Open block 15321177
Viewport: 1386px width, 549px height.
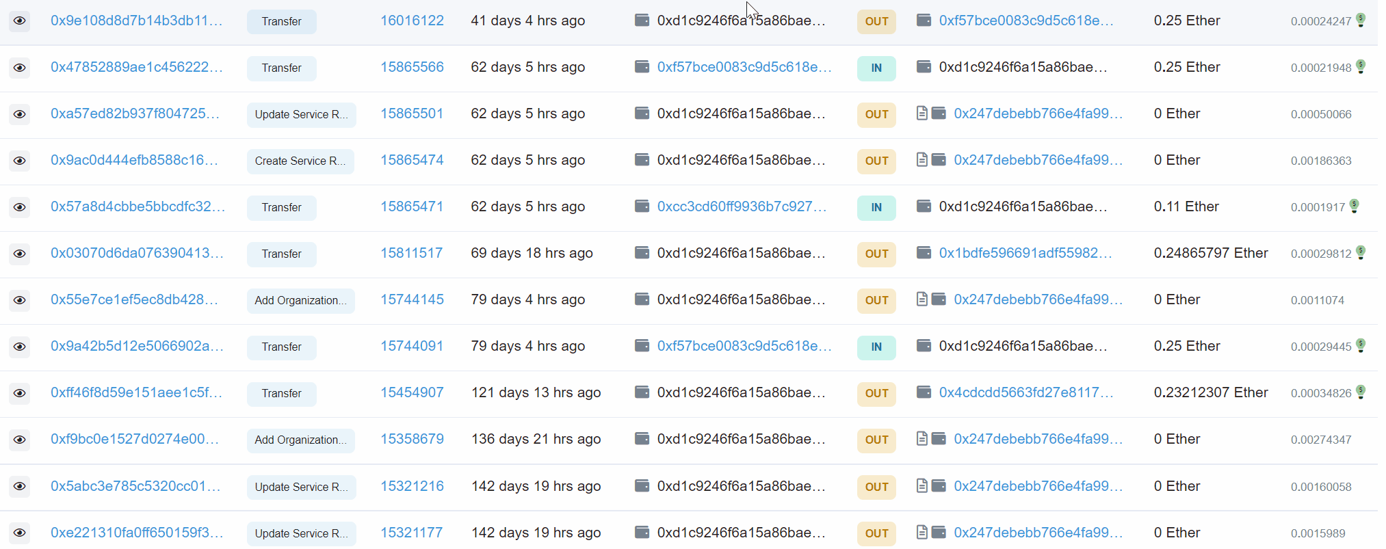point(411,533)
